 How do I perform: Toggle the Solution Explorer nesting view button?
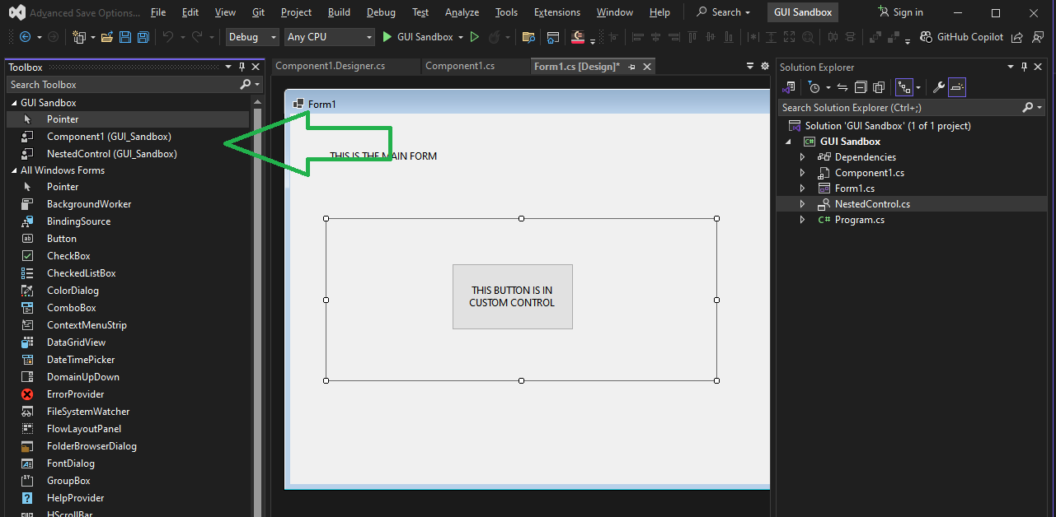coord(904,87)
